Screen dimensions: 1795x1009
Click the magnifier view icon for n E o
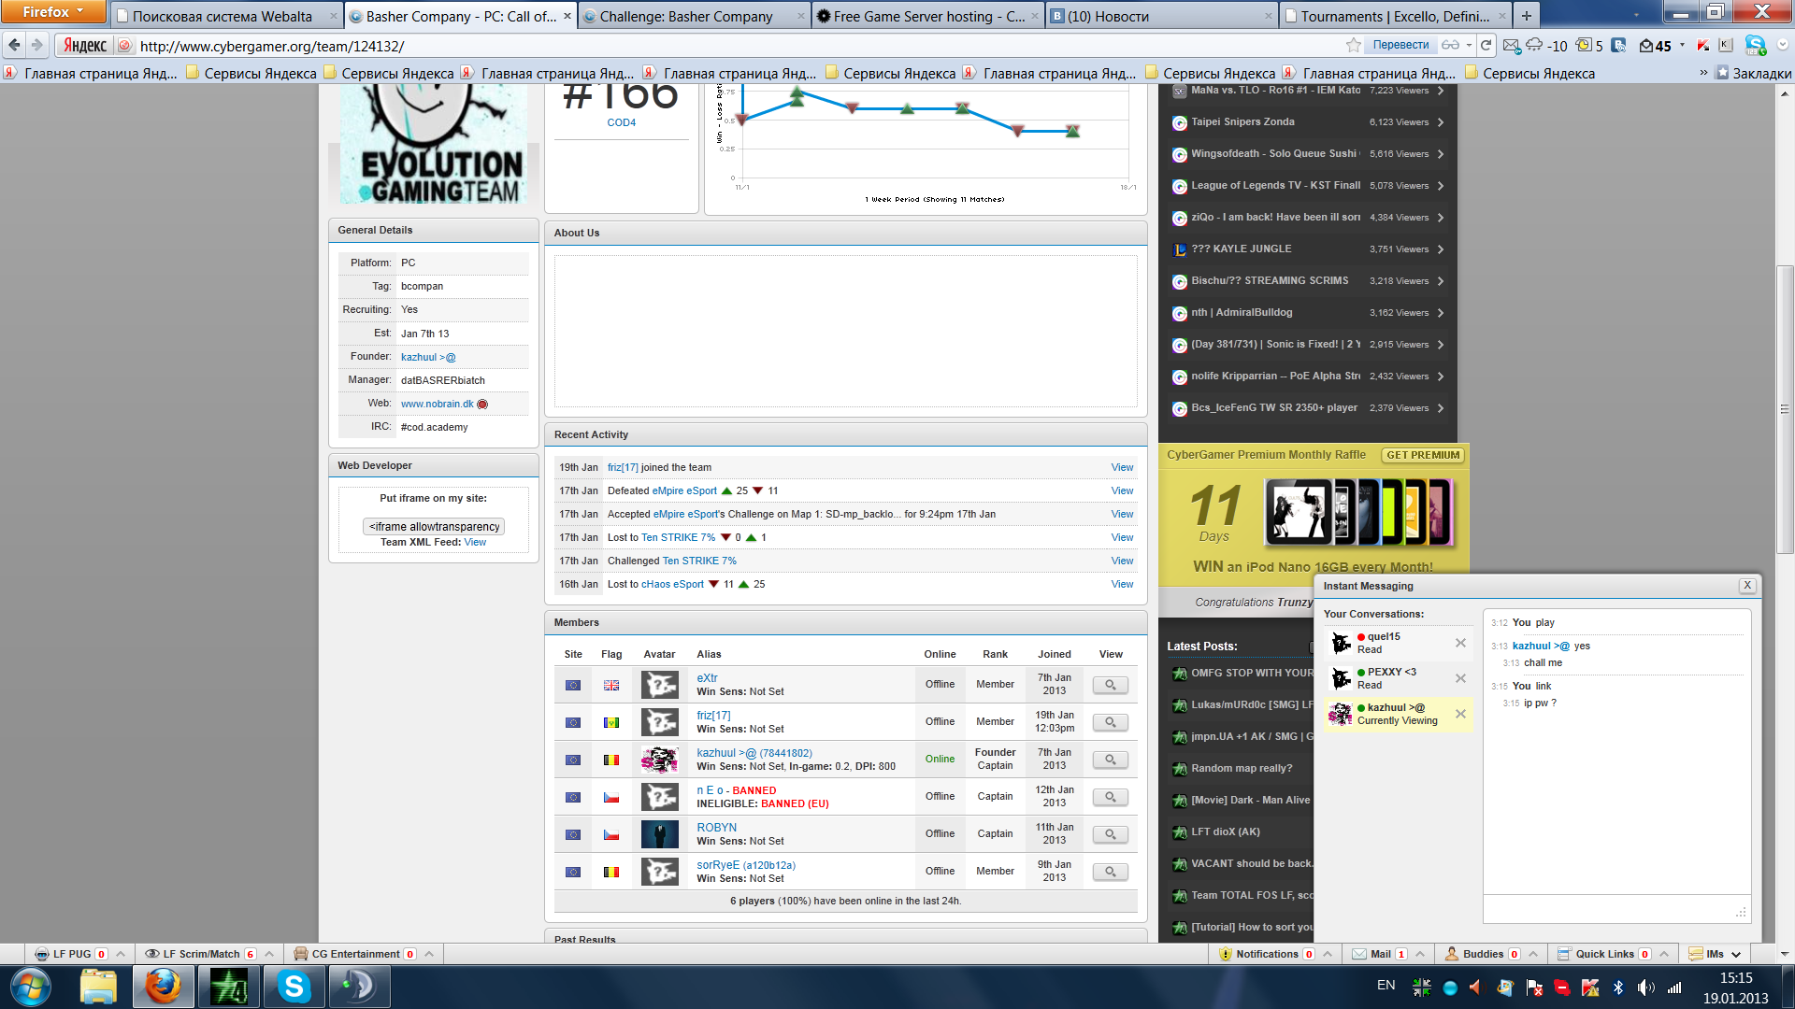[x=1110, y=797]
